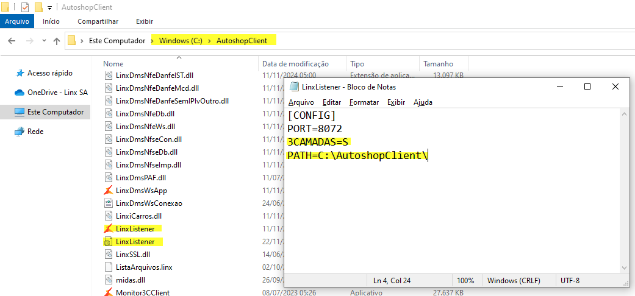The image size is (635, 296).
Task: Open the Exibir ribbon tab in Explorer
Action: 145,21
